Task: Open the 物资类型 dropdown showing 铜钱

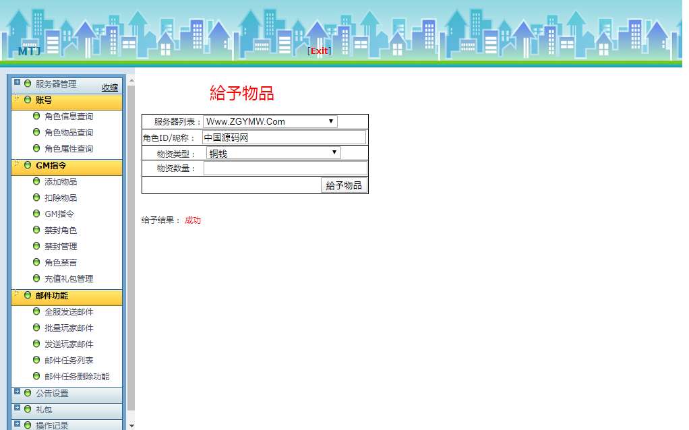Action: pyautogui.click(x=273, y=152)
